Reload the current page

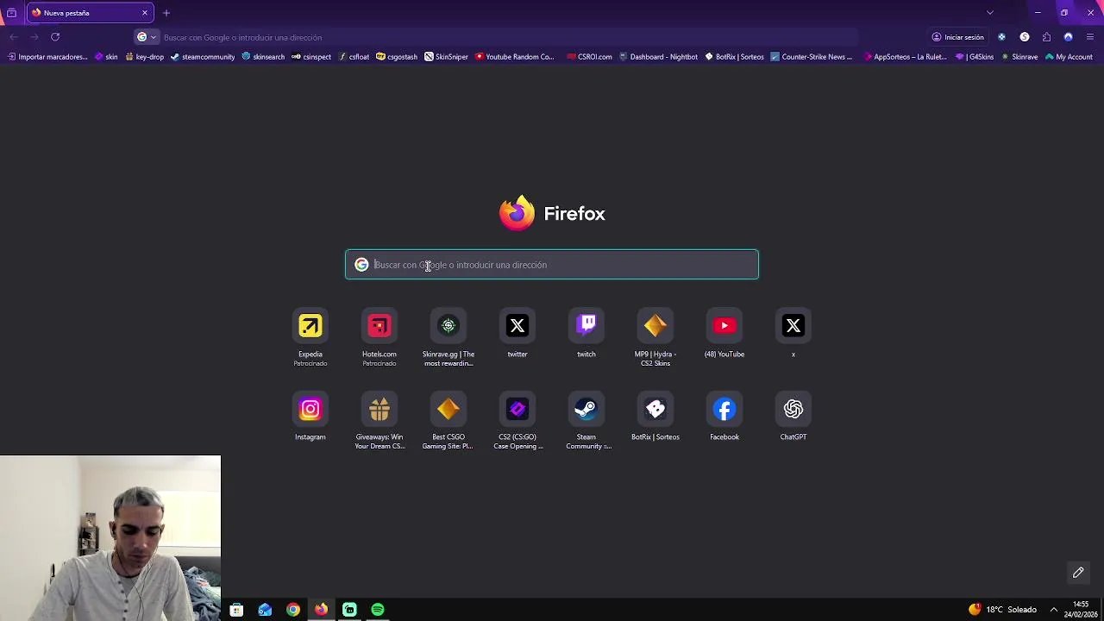[x=55, y=37]
